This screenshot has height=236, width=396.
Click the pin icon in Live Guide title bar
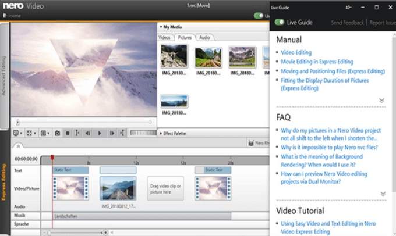point(348,8)
